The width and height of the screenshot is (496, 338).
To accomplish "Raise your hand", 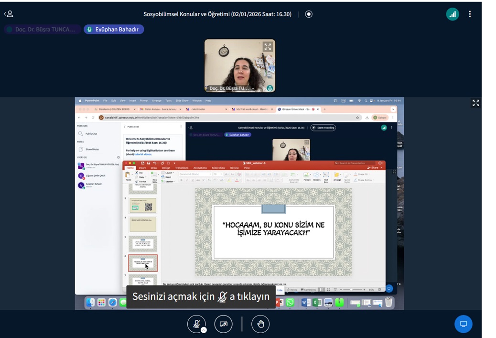I will [x=260, y=324].
